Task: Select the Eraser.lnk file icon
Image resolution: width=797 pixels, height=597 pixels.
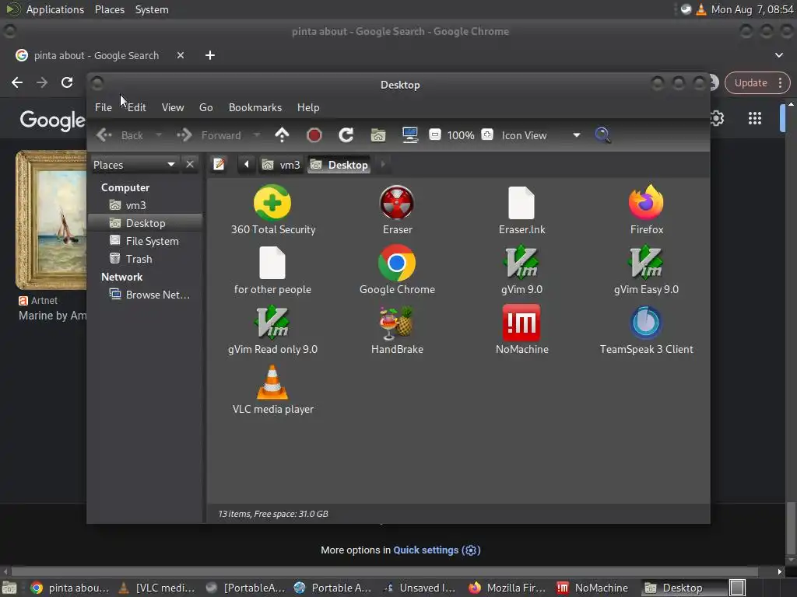Action: [x=521, y=203]
